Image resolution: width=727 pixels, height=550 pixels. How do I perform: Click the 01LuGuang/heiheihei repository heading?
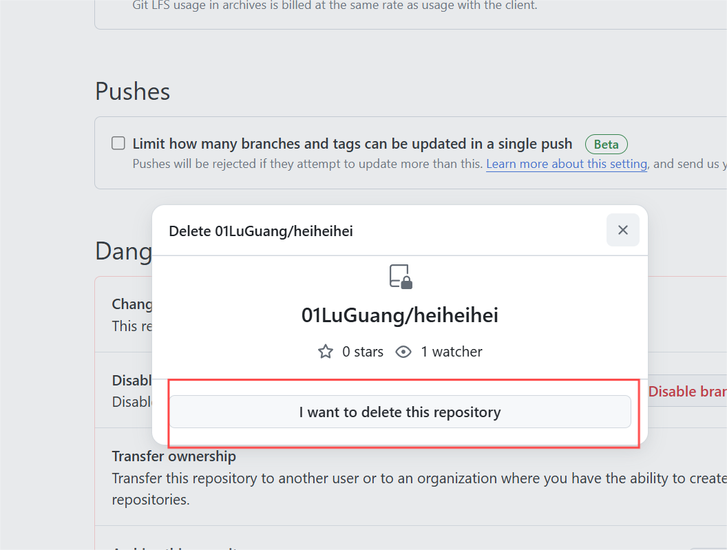point(400,315)
